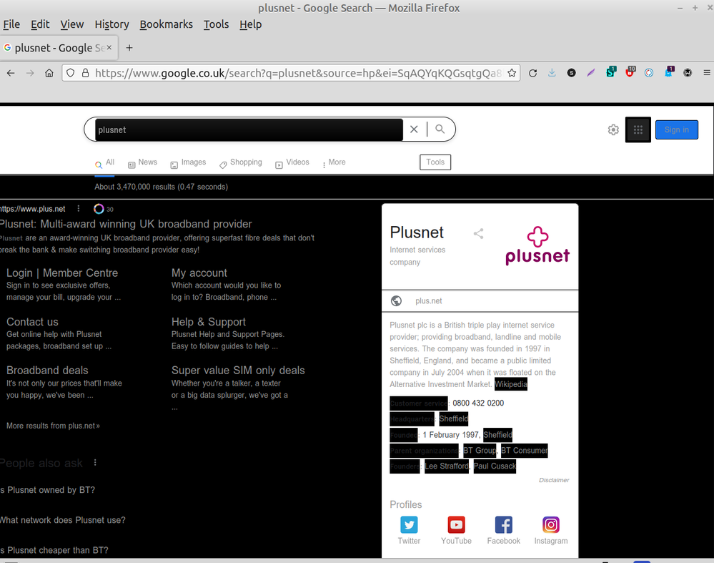Click the Tools button under search bar

coord(435,162)
